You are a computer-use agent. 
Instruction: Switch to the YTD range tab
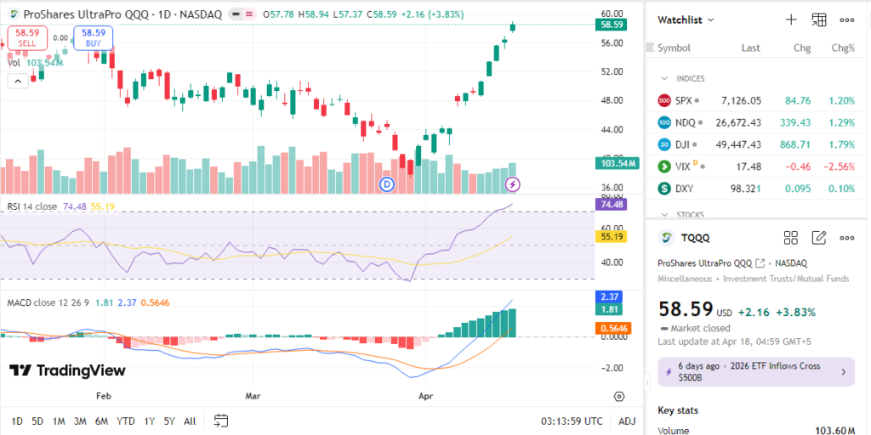pos(125,421)
